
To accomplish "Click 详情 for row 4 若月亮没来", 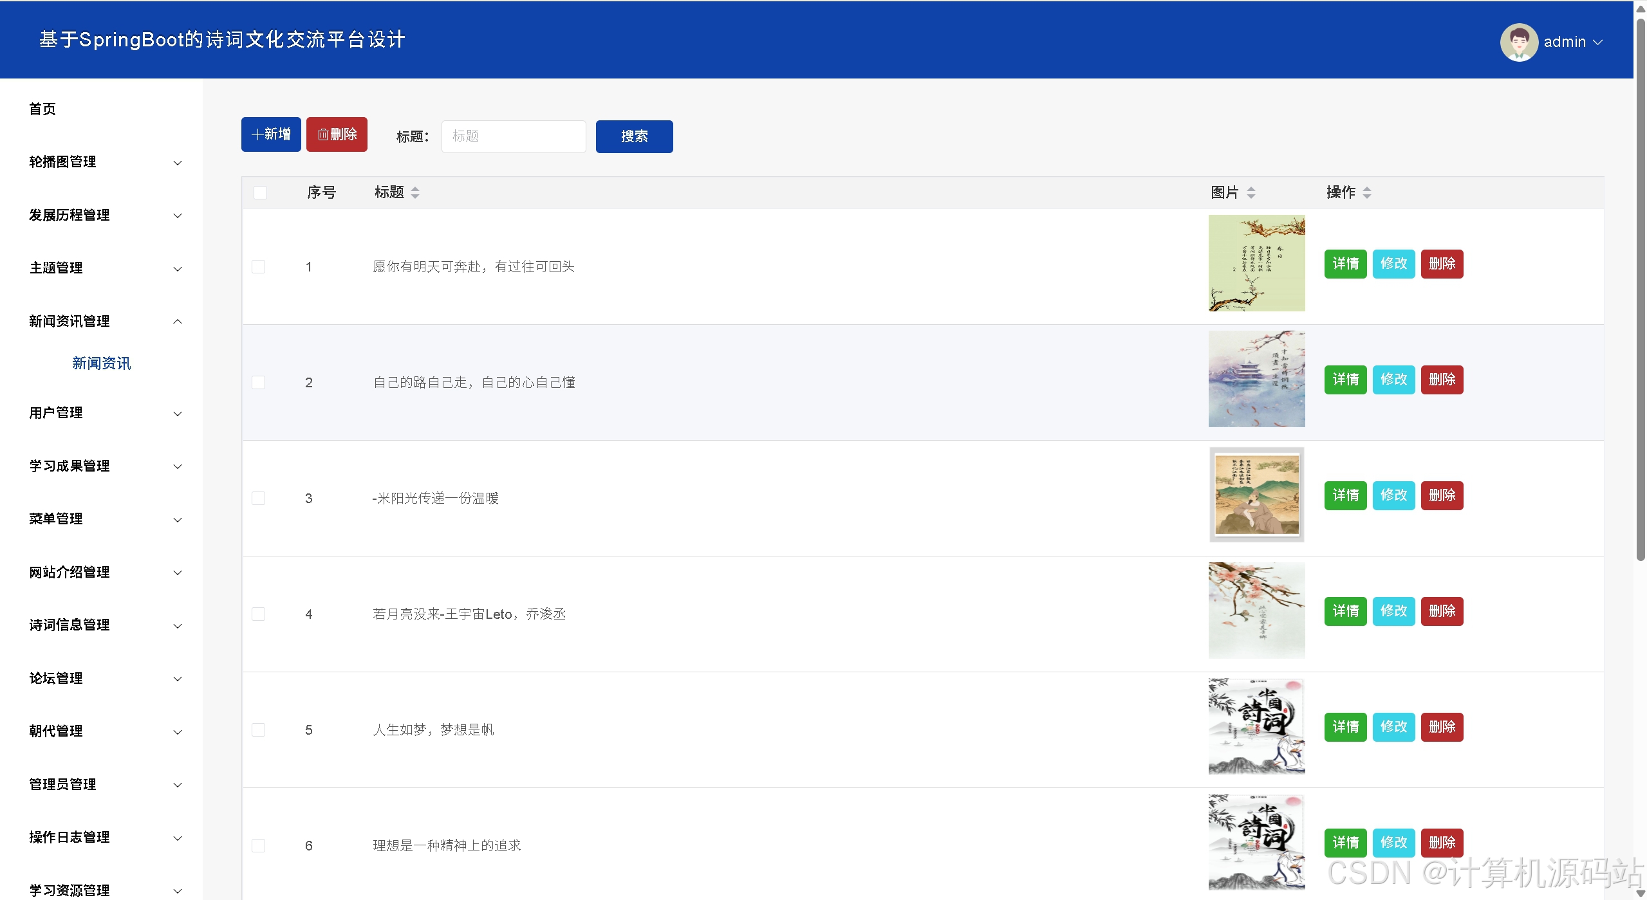I will click(x=1345, y=611).
